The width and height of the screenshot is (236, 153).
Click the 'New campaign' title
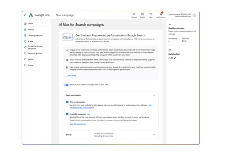click(x=65, y=15)
